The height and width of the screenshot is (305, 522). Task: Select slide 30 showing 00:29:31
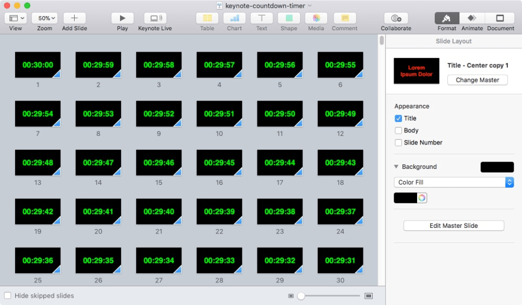(x=340, y=260)
